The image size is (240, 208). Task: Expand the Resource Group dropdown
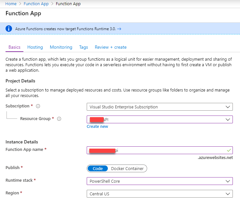159,119
